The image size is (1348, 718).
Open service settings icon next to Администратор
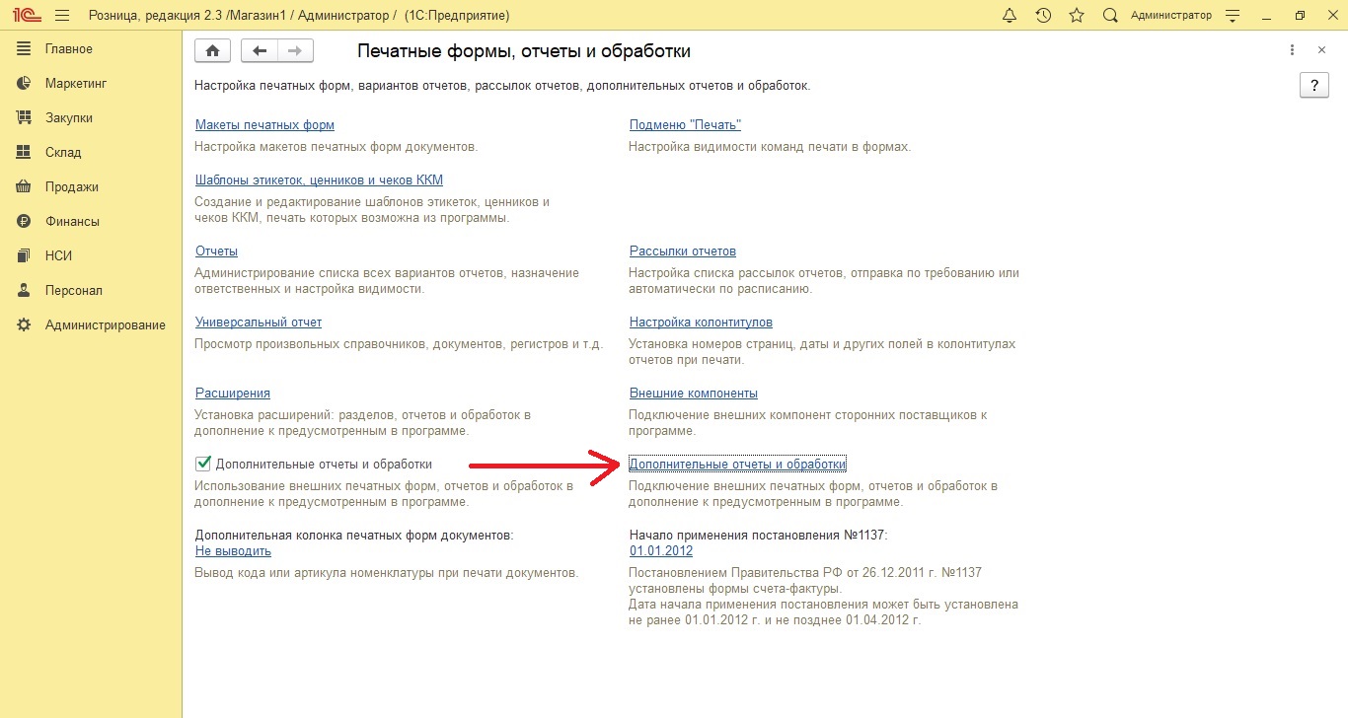(x=1232, y=16)
